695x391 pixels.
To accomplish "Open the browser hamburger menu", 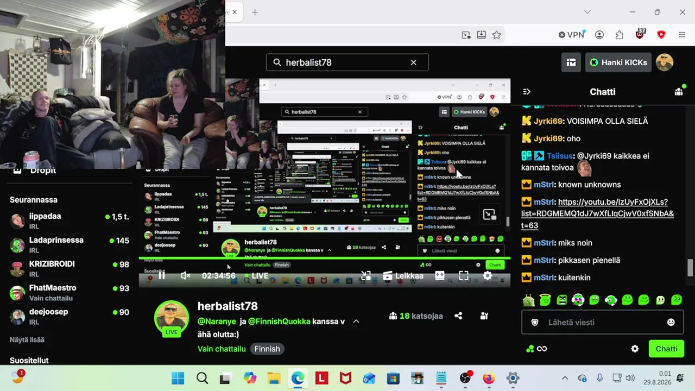I will pos(682,35).
